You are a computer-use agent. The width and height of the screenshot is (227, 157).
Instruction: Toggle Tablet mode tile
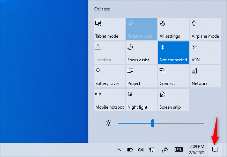[109, 29]
